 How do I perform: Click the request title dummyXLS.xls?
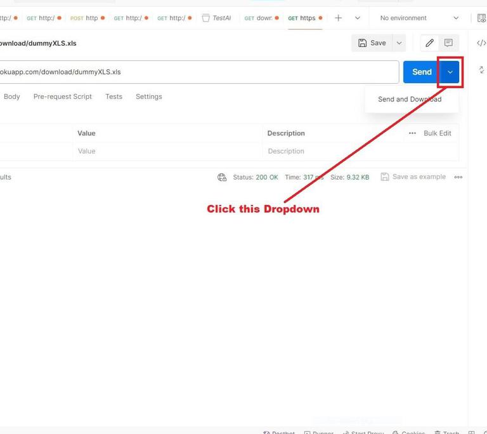38,43
